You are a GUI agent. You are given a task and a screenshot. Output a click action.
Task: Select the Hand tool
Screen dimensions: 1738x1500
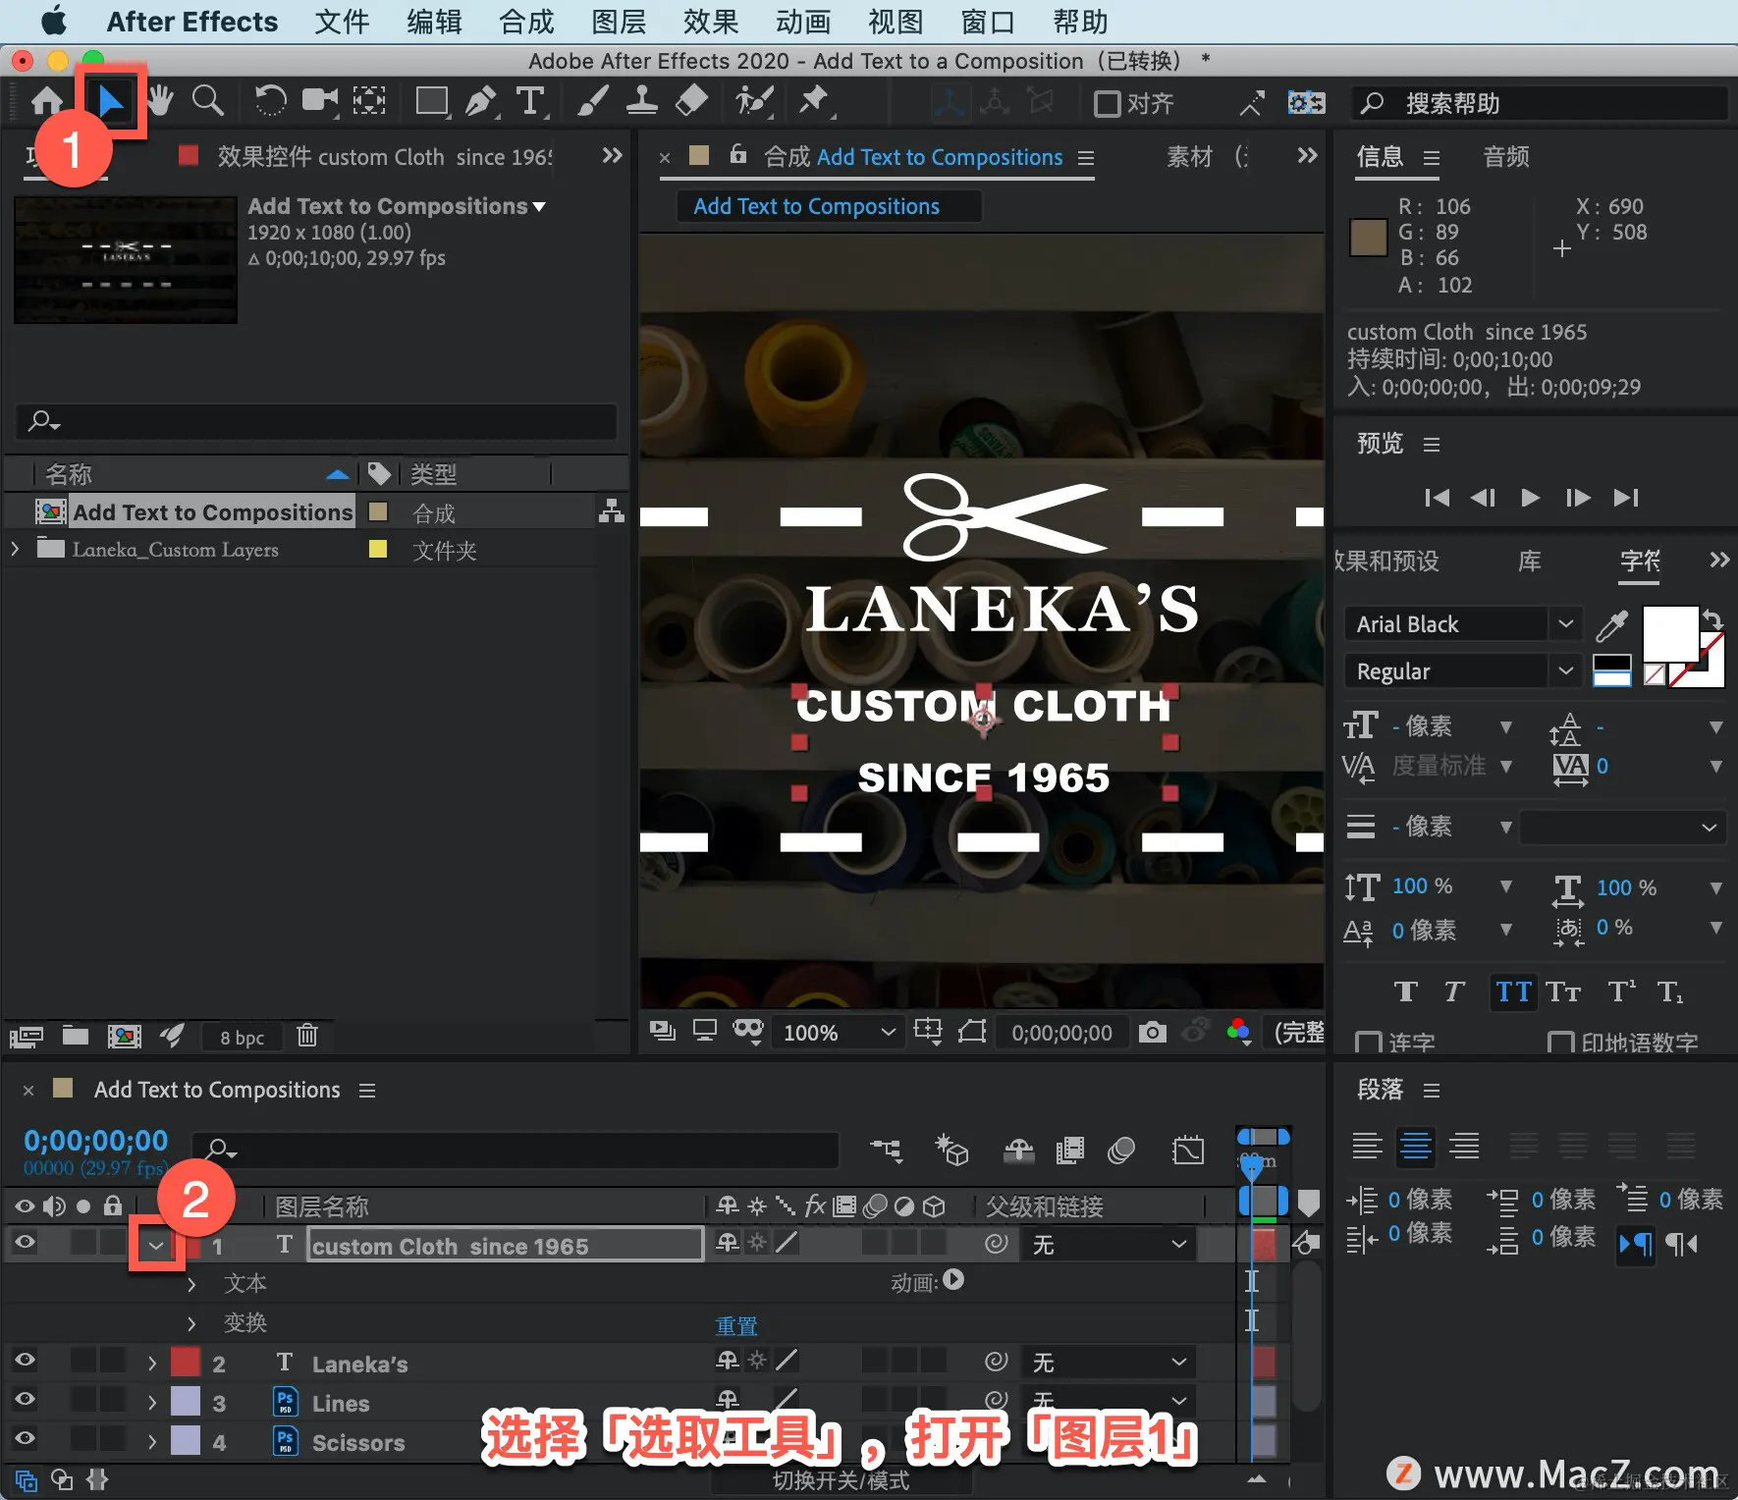[x=161, y=100]
